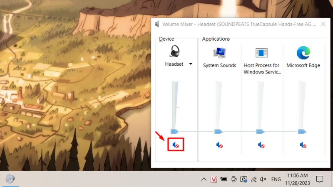Screen dimensions: 333x187
Task: Click the display monitor tray icon
Action: pyautogui.click(x=244, y=180)
